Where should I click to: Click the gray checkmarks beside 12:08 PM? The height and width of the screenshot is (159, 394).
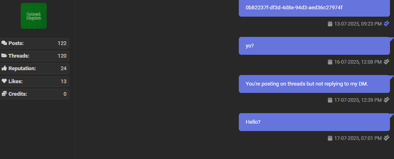click(386, 62)
